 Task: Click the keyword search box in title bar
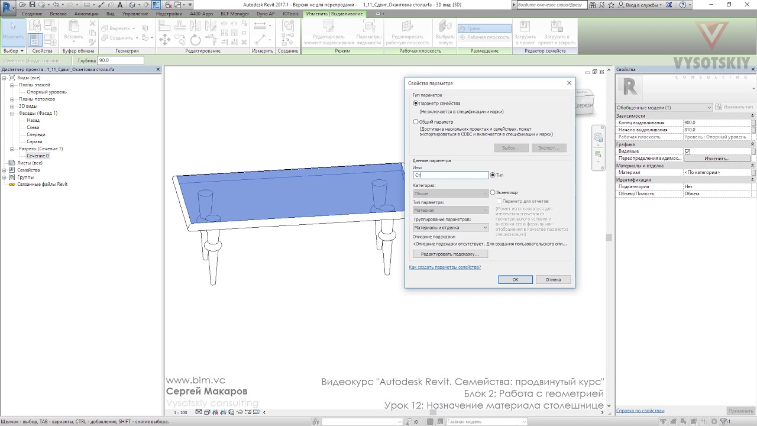click(551, 5)
